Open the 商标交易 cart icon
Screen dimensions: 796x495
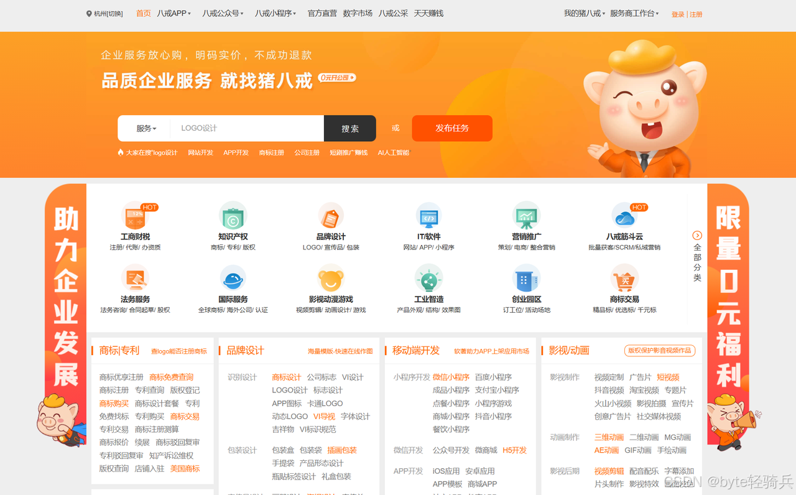point(624,279)
